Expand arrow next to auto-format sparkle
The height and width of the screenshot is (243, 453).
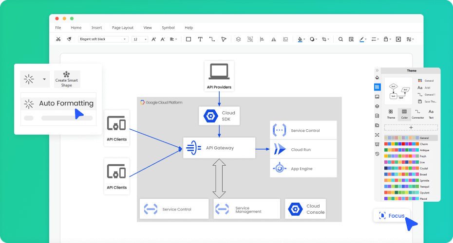[44, 79]
